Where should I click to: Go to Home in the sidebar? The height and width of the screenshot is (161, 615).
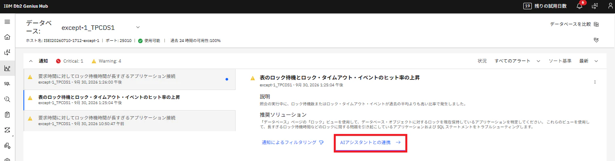click(7, 37)
